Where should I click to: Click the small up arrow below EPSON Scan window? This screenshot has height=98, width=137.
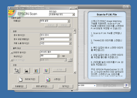(x=72, y=91)
